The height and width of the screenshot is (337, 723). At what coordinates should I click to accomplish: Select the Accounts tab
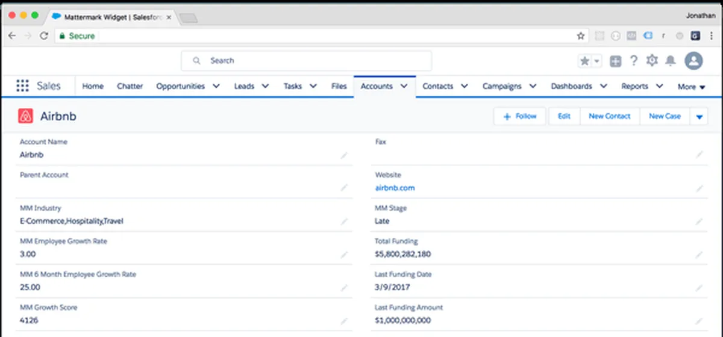tap(377, 86)
